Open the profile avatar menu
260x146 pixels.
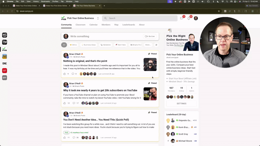(196, 18)
